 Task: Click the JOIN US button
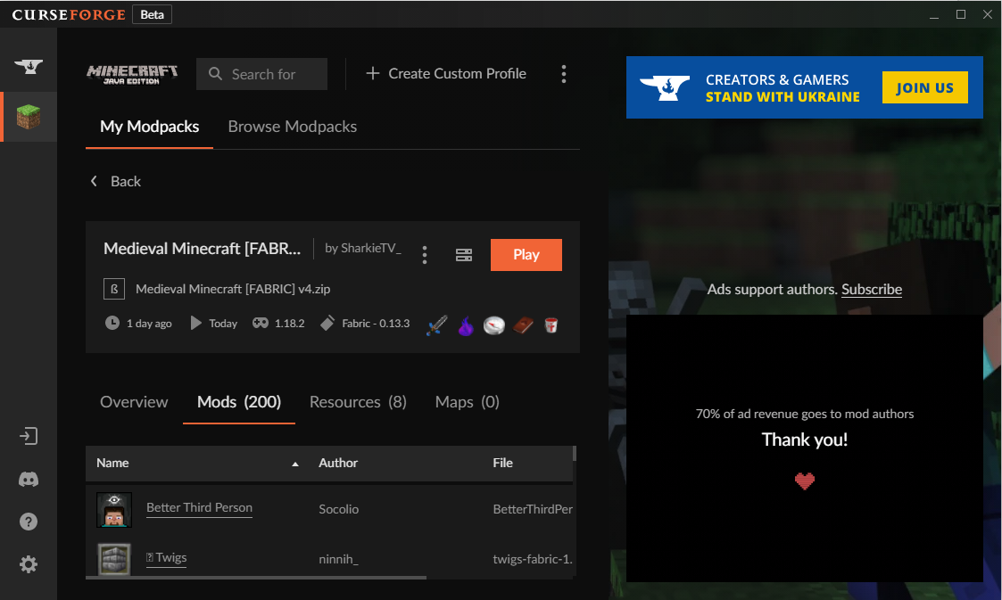924,87
